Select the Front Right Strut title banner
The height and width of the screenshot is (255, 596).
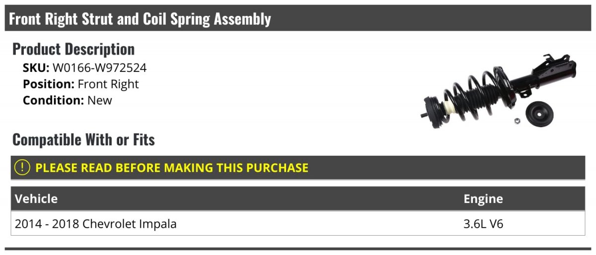point(140,19)
